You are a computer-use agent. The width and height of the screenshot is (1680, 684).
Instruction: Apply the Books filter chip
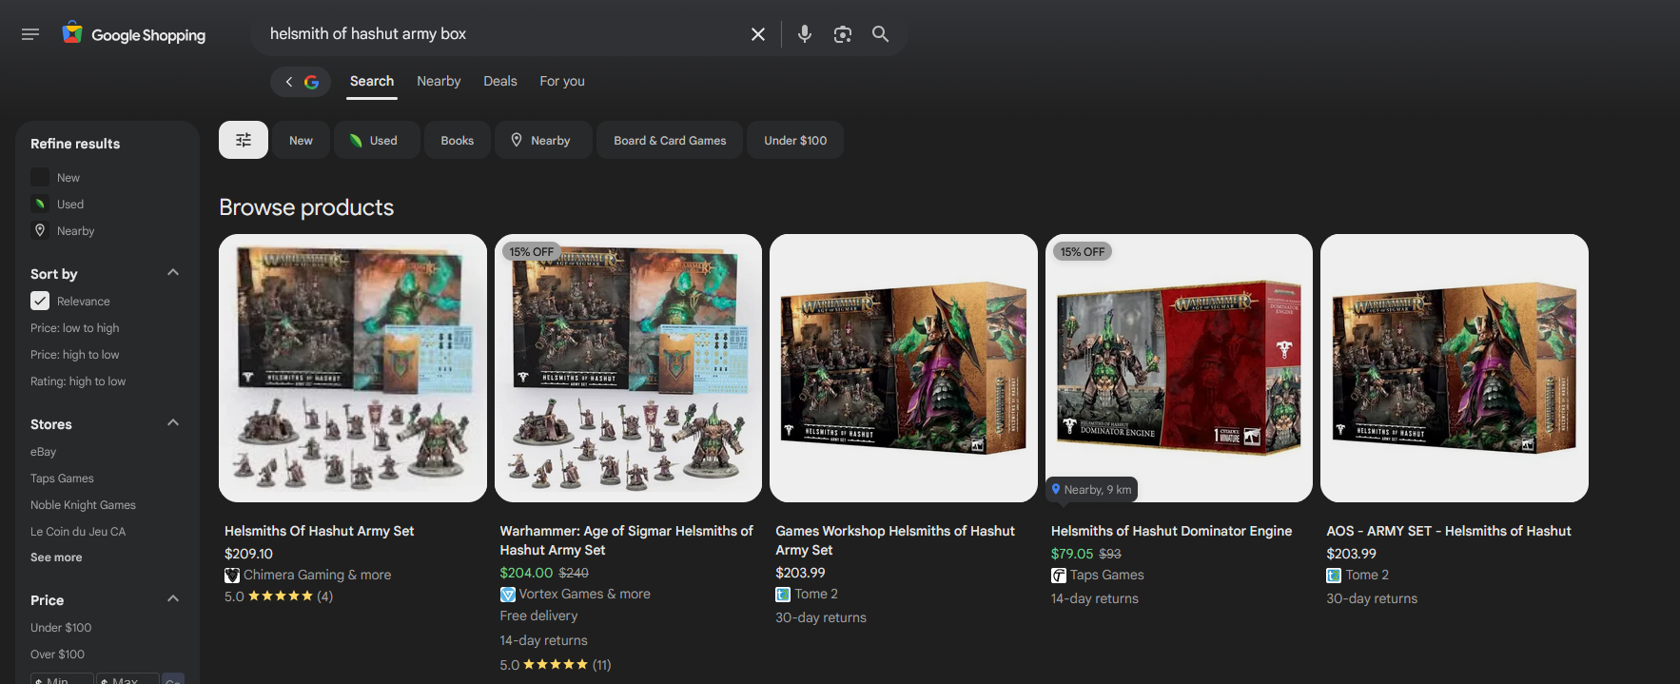[457, 140]
